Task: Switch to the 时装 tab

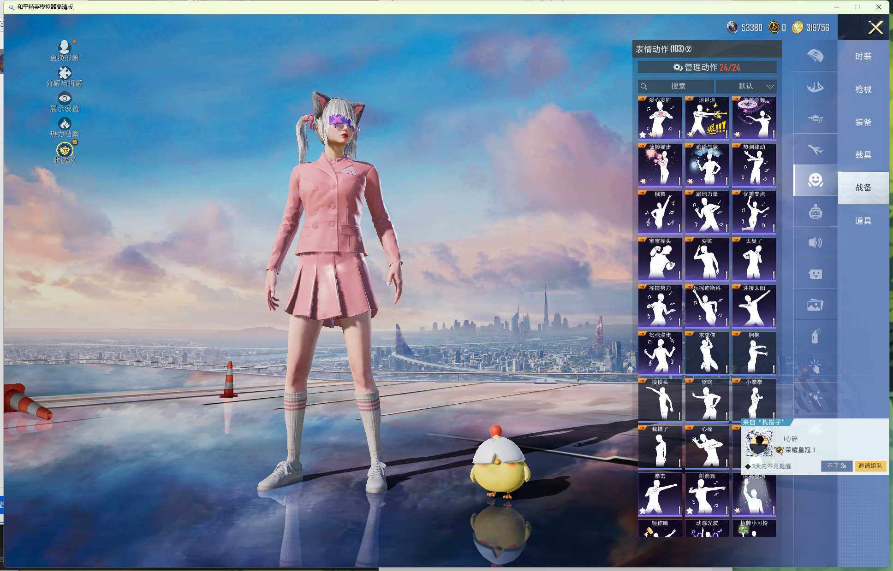Action: pyautogui.click(x=863, y=56)
